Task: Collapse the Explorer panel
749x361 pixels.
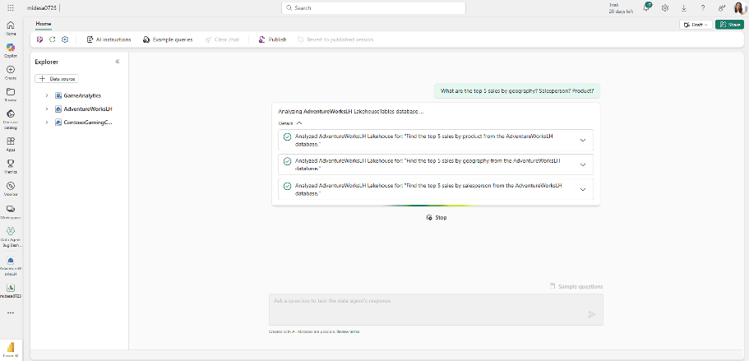Action: (117, 62)
